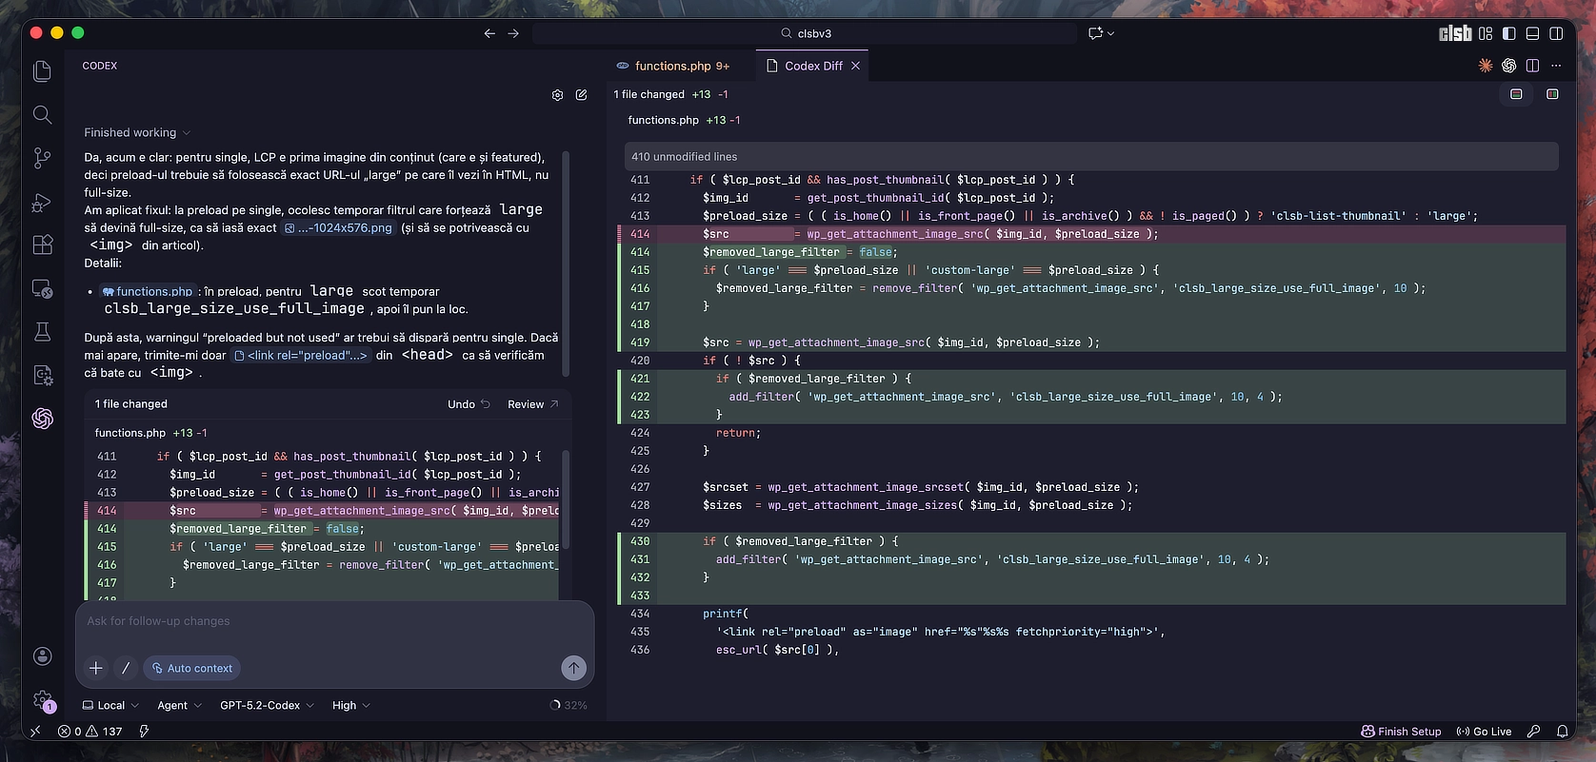
Task: Send the follow-up message arrow button
Action: 573,668
